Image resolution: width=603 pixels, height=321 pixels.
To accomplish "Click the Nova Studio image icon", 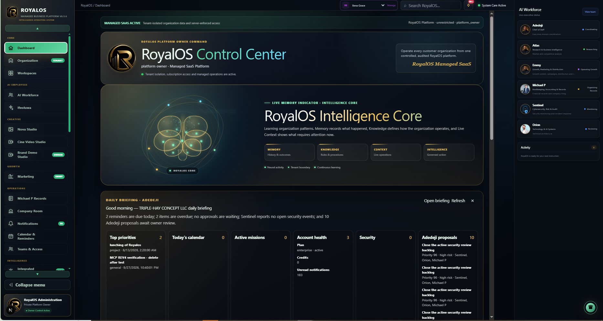I will pos(11,129).
